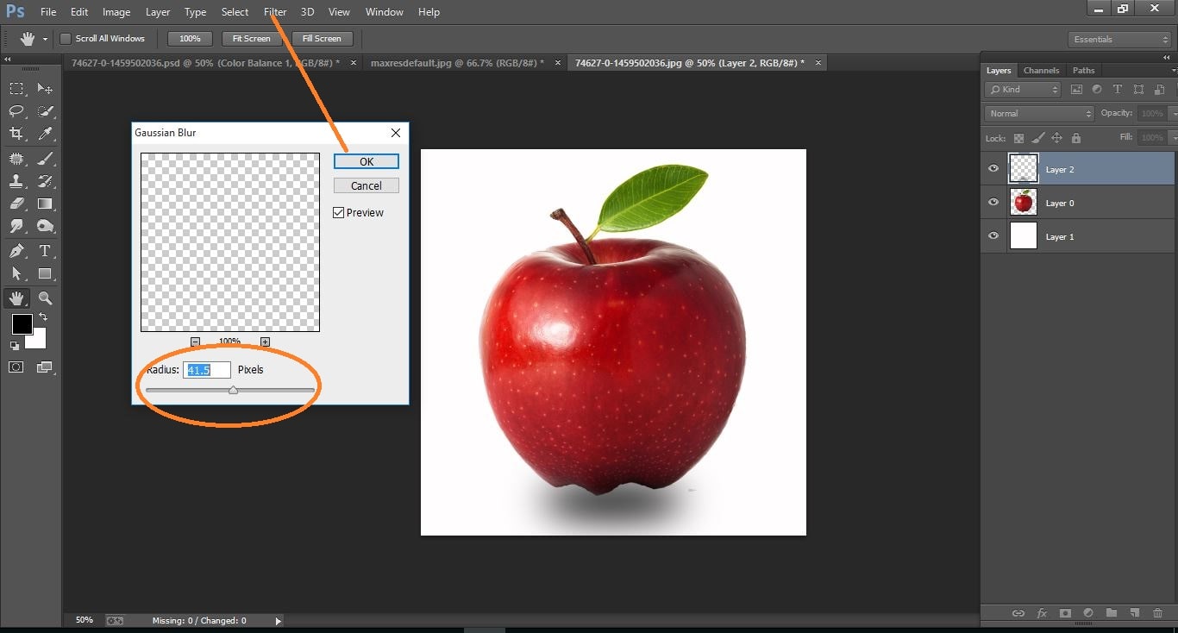Open the blending mode dropdown showing Normal
The height and width of the screenshot is (633, 1178).
point(1037,112)
